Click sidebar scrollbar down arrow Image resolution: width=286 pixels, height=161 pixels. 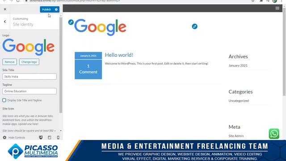pyautogui.click(x=61, y=131)
